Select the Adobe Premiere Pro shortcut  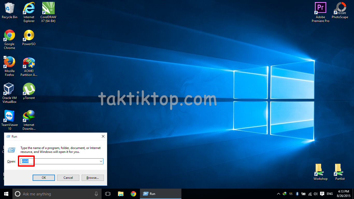tap(321, 12)
